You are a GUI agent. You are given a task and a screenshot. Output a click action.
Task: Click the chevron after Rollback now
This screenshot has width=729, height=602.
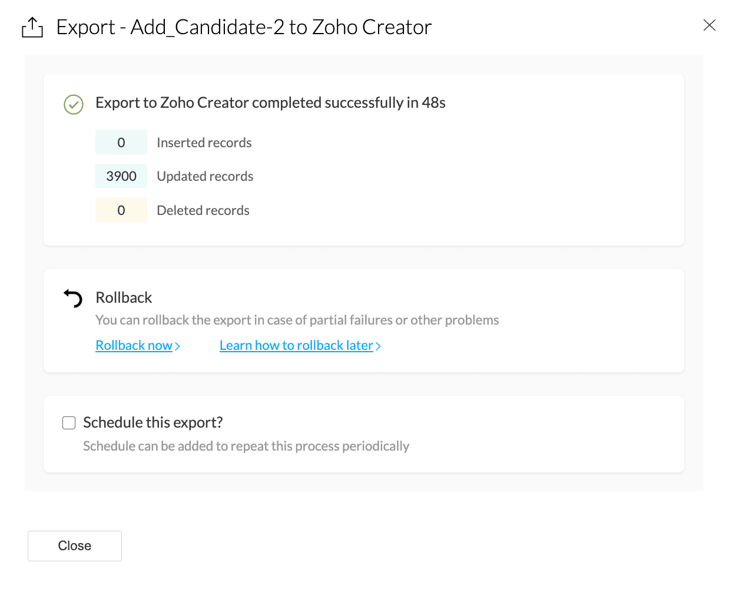(x=178, y=346)
